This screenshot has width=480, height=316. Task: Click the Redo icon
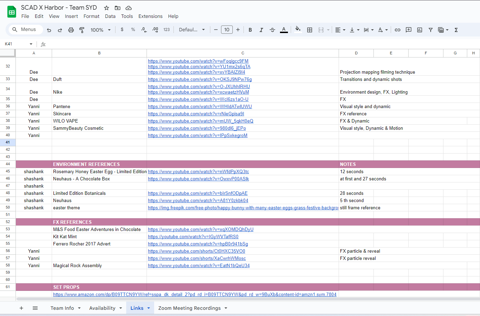[x=60, y=30]
